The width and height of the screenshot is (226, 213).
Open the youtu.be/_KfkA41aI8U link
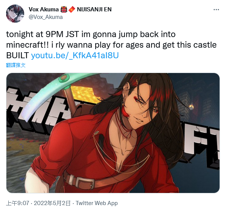(x=75, y=55)
